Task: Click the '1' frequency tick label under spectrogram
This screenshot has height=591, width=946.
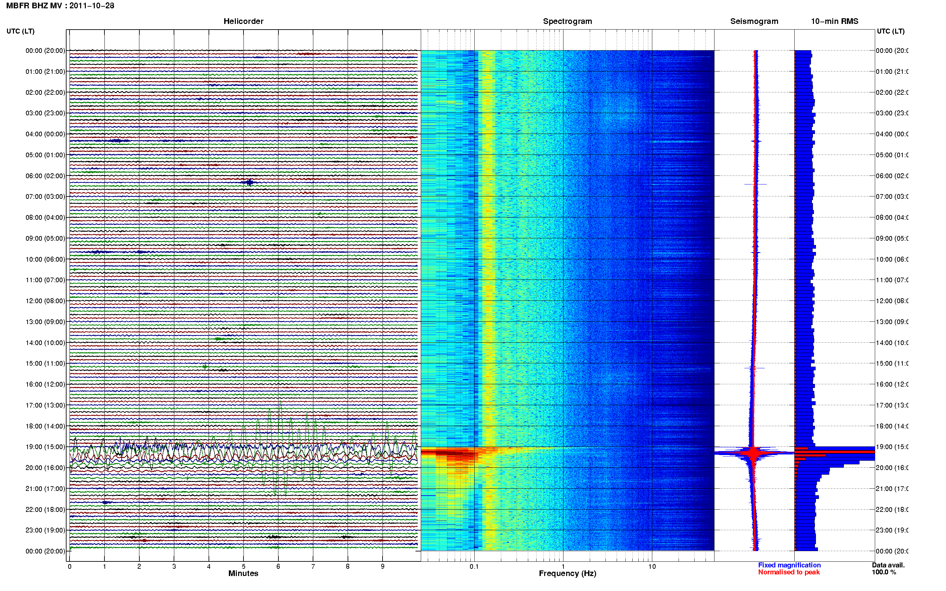Action: tap(563, 566)
